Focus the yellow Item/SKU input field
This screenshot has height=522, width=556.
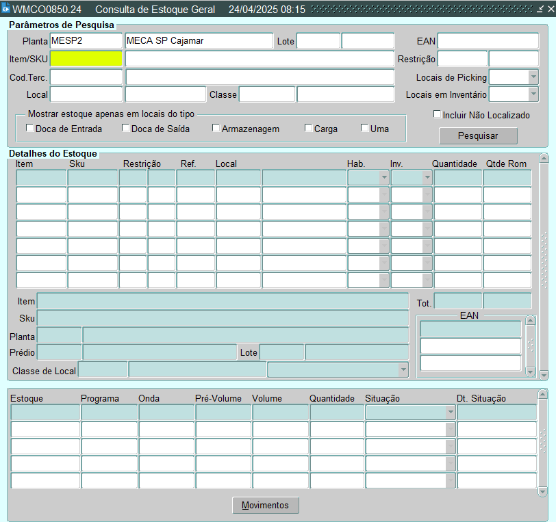pyautogui.click(x=86, y=59)
